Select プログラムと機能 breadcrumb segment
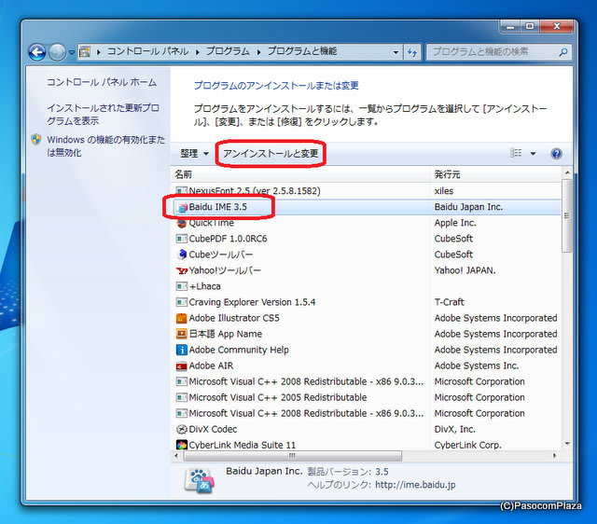Viewport: 597px width, 524px height. pos(302,51)
